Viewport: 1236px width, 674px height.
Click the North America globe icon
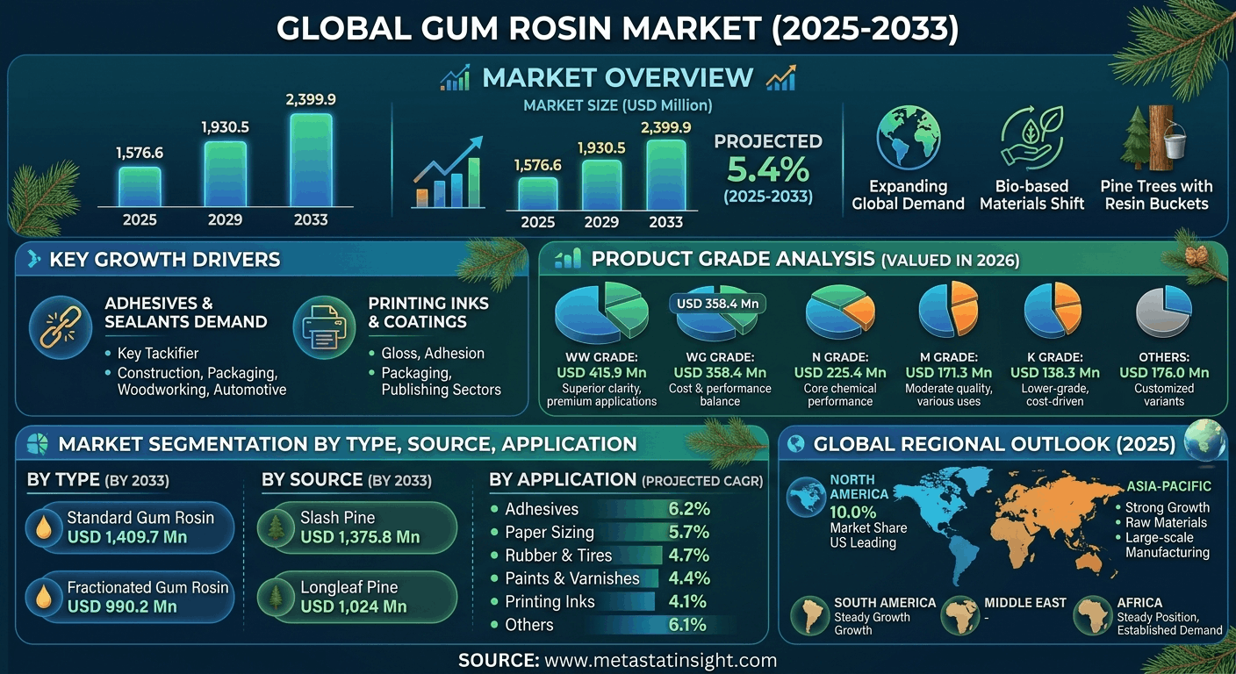tap(807, 498)
